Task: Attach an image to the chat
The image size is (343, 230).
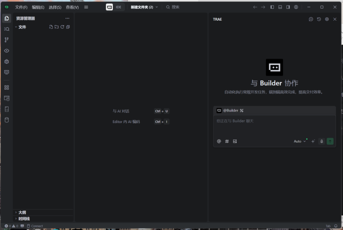Action: 235,141
